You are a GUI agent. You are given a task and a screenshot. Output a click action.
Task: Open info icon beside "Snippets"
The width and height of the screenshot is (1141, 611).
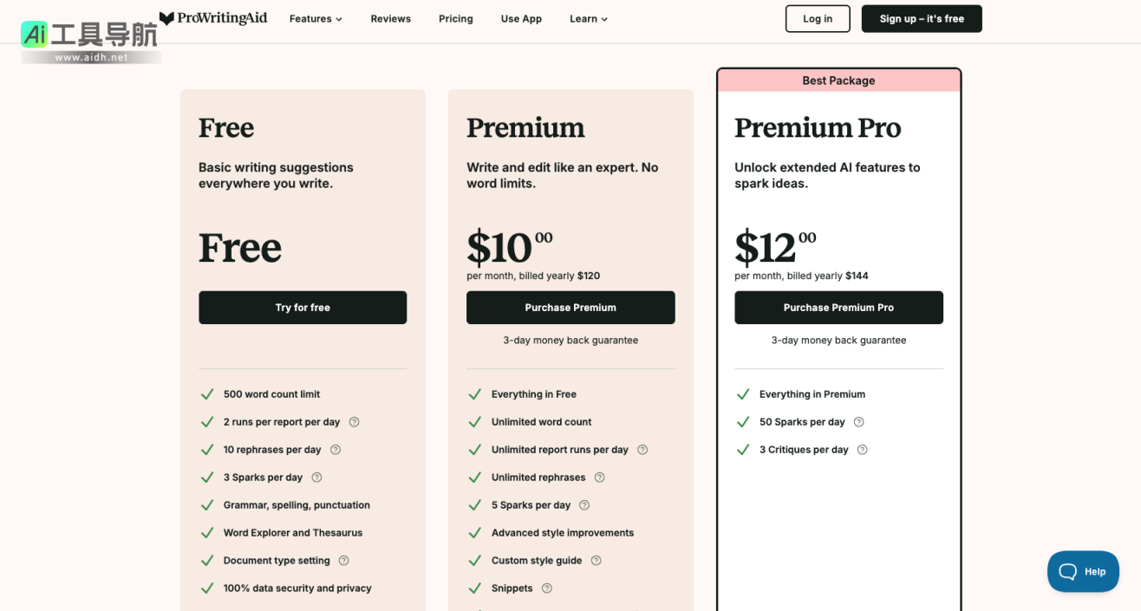coord(546,588)
